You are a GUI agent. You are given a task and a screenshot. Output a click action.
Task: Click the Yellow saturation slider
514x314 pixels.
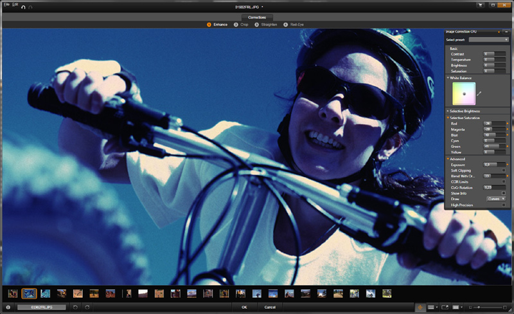click(495, 152)
